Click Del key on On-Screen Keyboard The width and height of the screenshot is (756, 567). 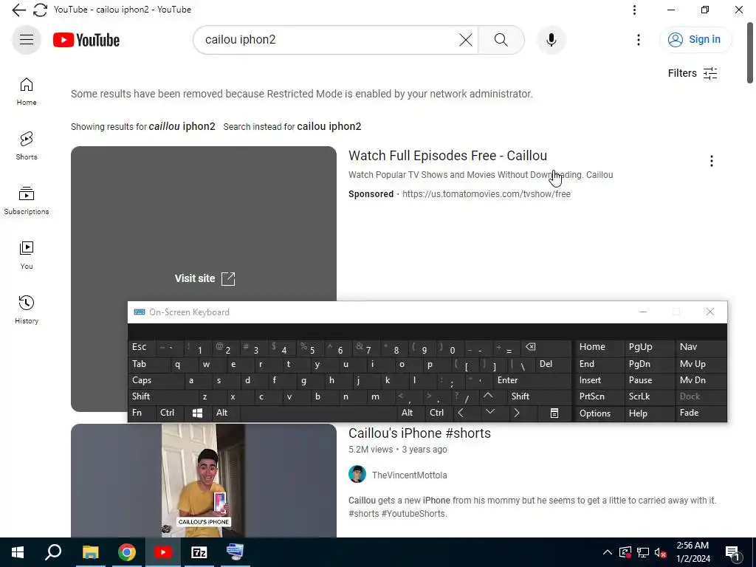tap(553, 365)
